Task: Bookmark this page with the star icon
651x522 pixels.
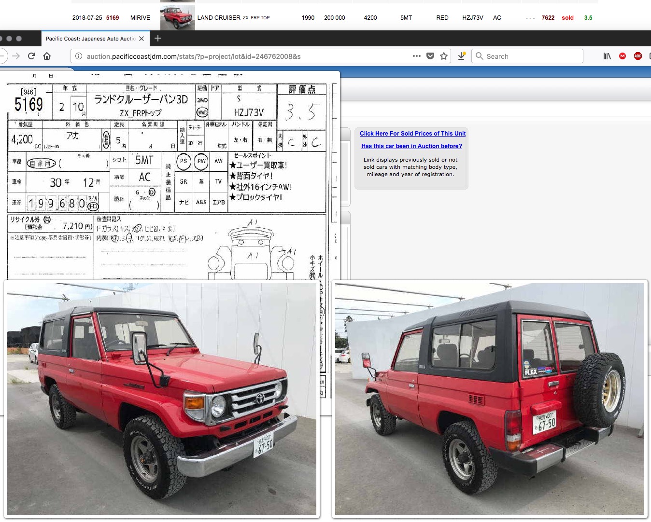Action: coord(444,56)
